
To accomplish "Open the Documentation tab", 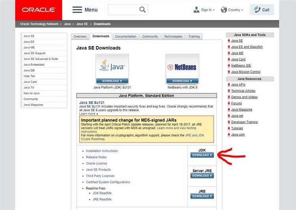I will (x=126, y=36).
